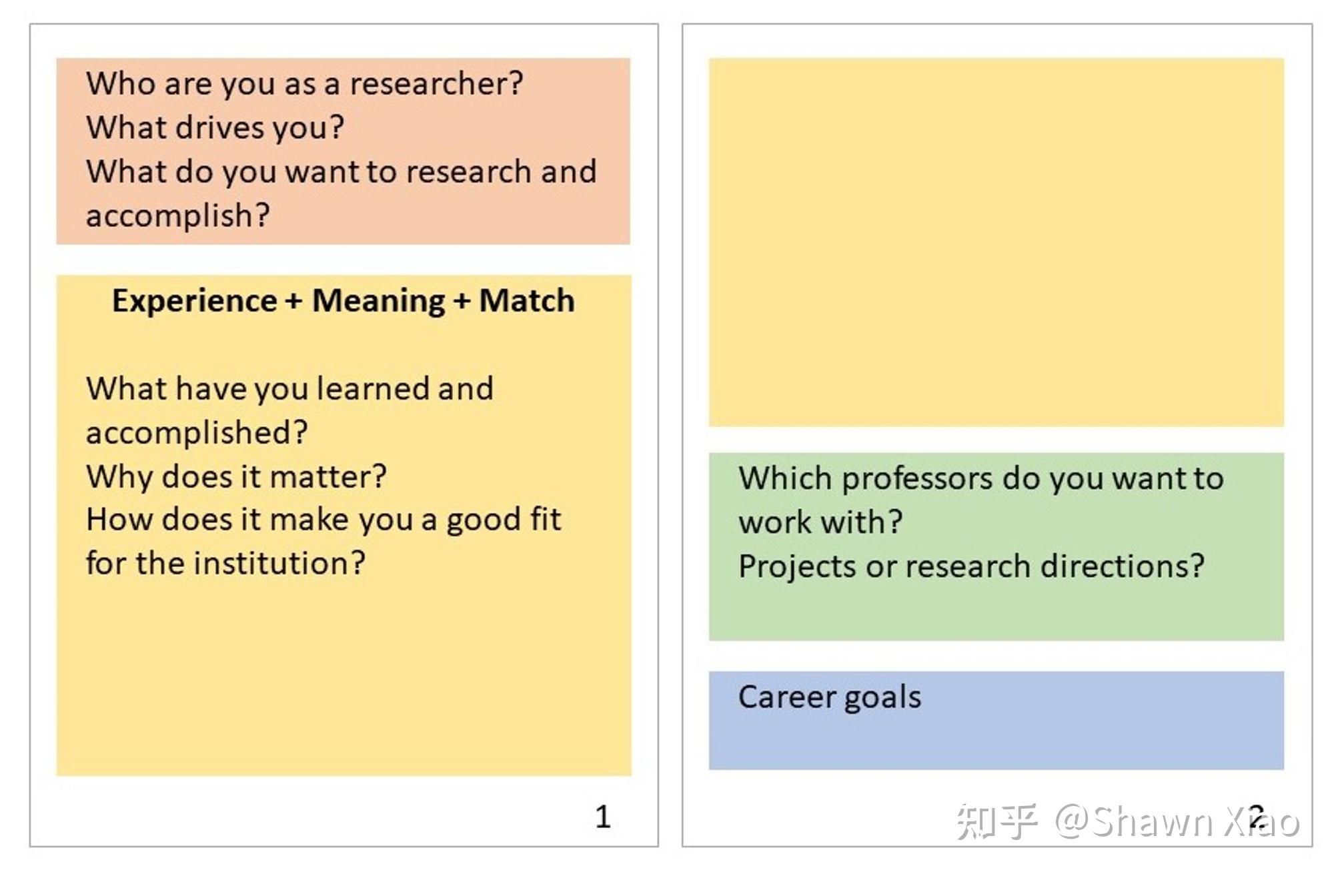Viewport: 1334px width, 876px height.
Task: Click the 'Who are you as a researcher?' line
Action: tap(304, 84)
